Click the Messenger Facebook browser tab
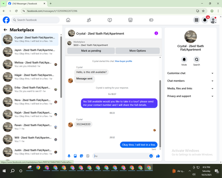This screenshot has height=178, width=222. tap(27, 4)
